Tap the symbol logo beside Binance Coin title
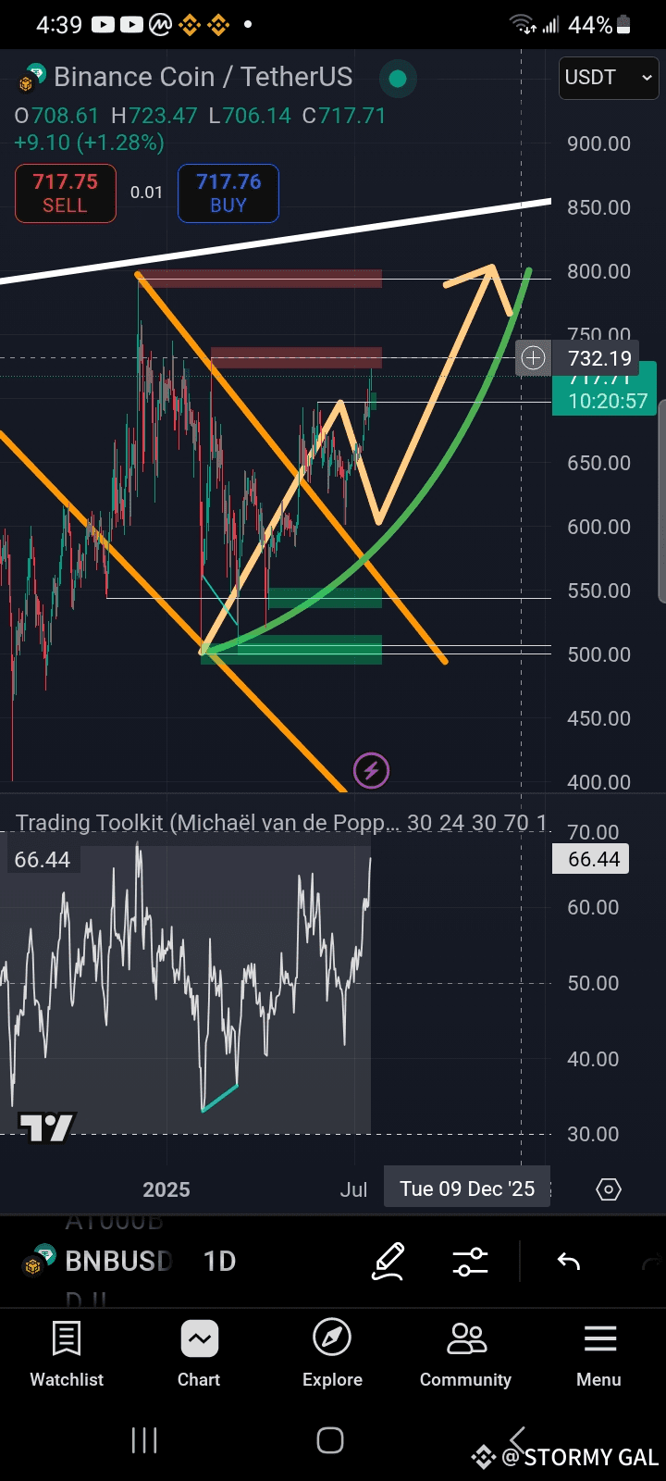The image size is (666, 1481). point(31,77)
